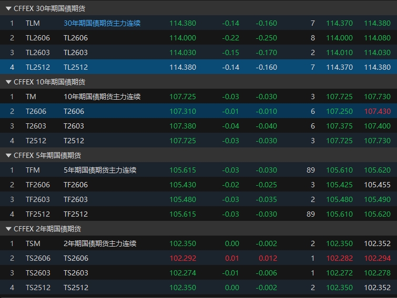Screen dimensions: 397x298
Task: Select the TLM code cell
Action: click(33, 23)
